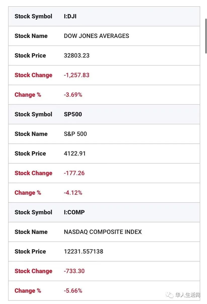Click the -5.66% change percentage

[x=73, y=291]
